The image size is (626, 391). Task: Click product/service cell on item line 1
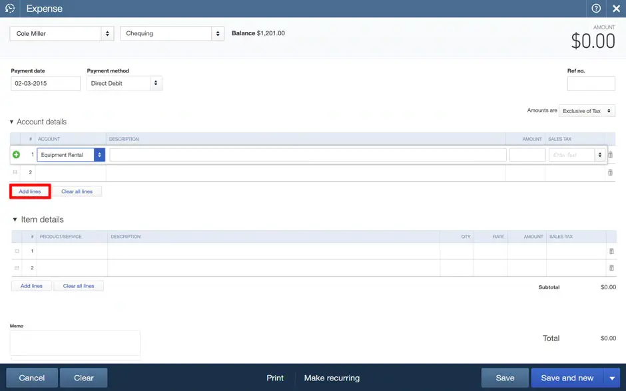[72, 251]
